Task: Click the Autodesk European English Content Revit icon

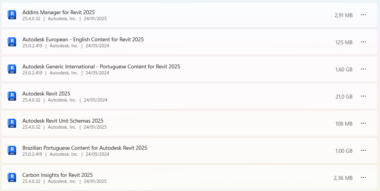Action: coord(12,42)
